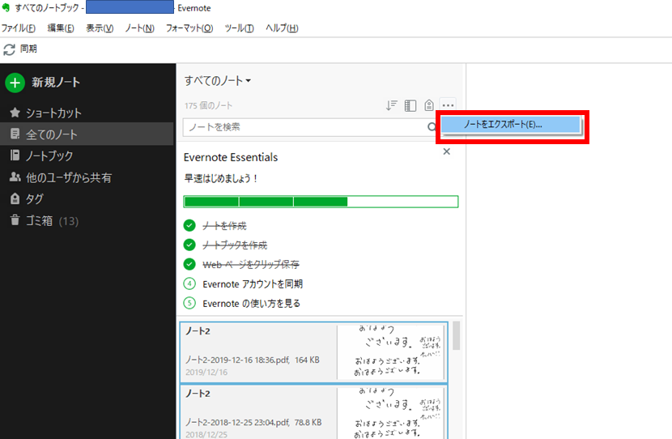The height and width of the screenshot is (439, 672).
Task: Click the Evernote アカウントを同期 link
Action: tap(253, 283)
